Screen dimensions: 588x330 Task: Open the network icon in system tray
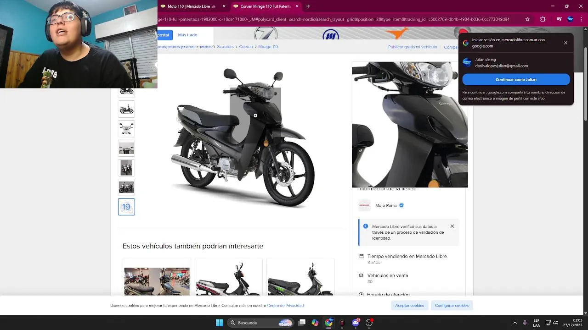[548, 323]
